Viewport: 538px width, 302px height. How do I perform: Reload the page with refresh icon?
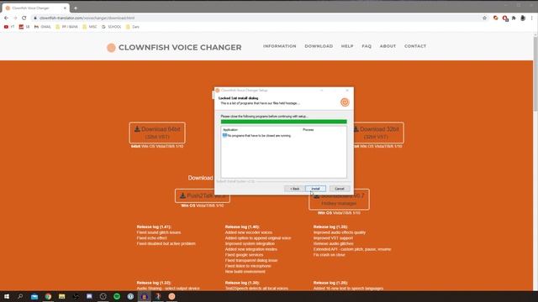24,18
